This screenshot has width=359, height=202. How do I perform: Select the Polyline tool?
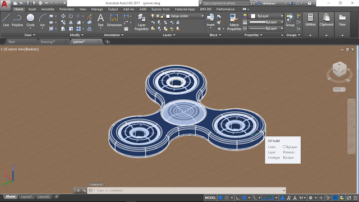(x=17, y=20)
